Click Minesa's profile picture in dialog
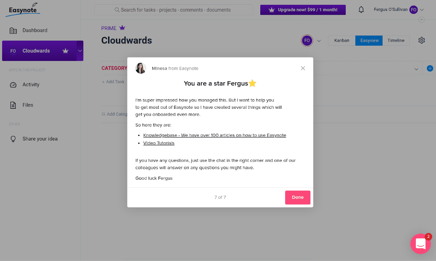This screenshot has width=436, height=261. tap(141, 68)
